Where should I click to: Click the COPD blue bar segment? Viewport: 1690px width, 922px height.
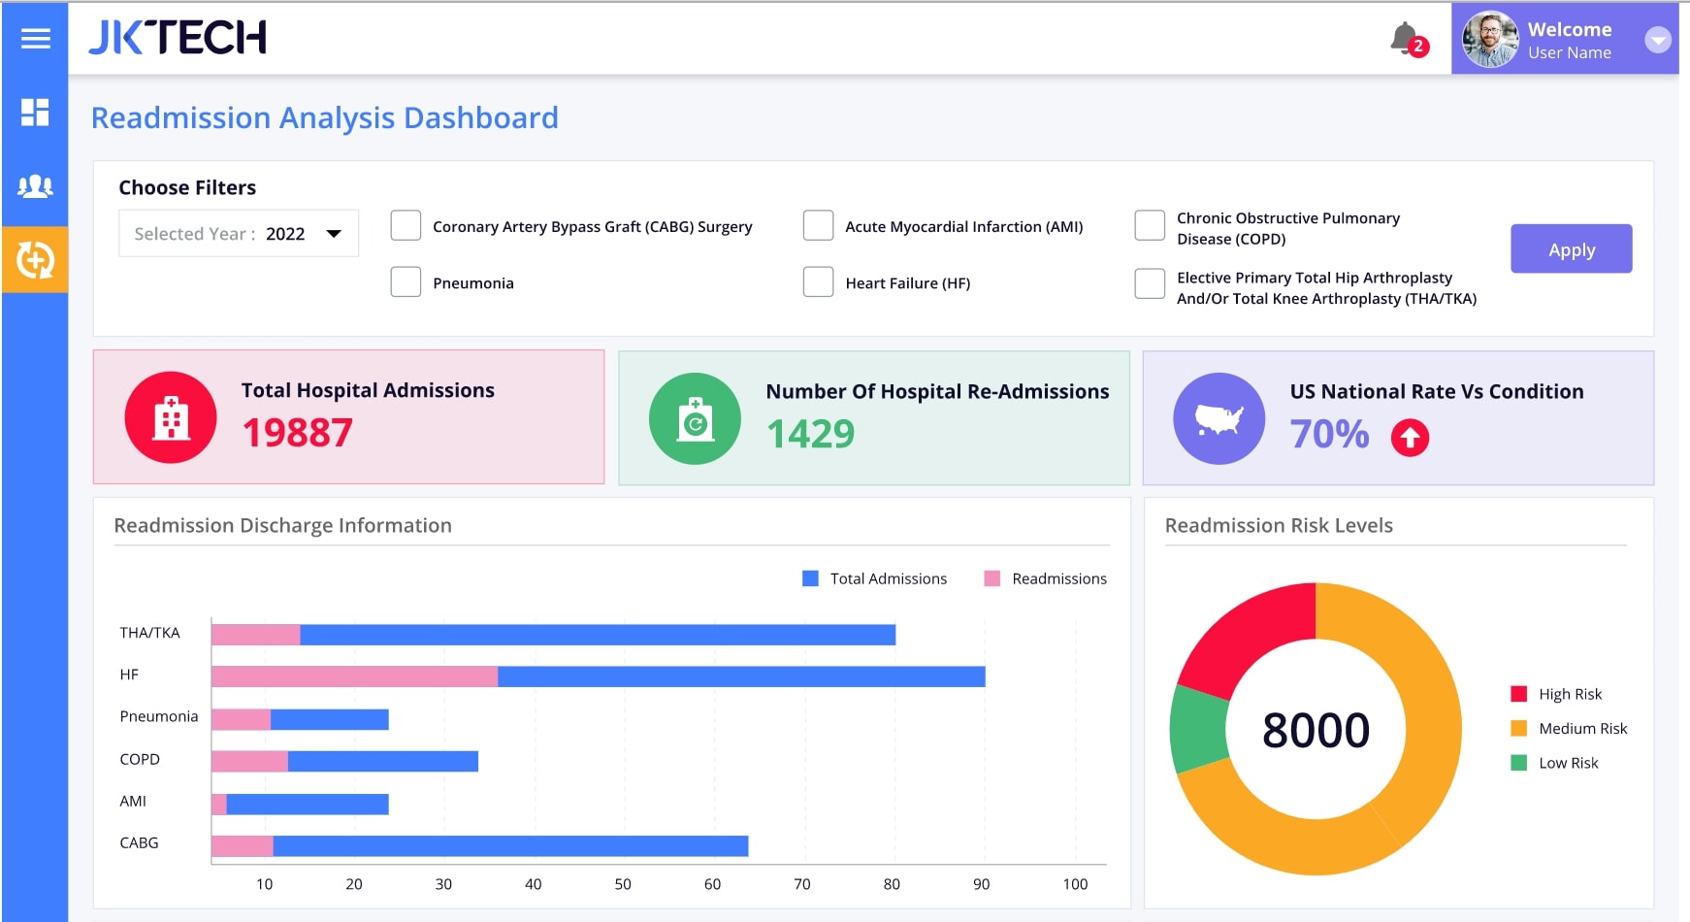(383, 761)
